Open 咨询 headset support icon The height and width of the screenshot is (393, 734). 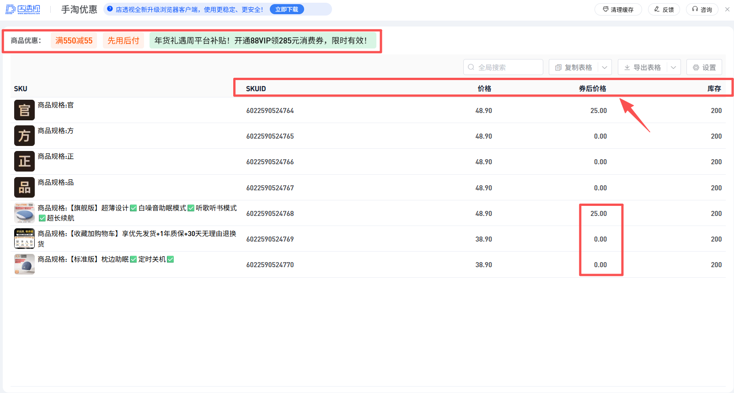click(695, 9)
